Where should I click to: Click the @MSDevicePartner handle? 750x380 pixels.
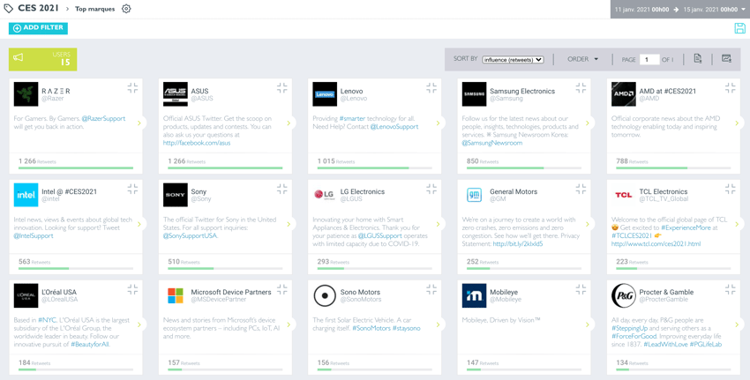(x=219, y=300)
